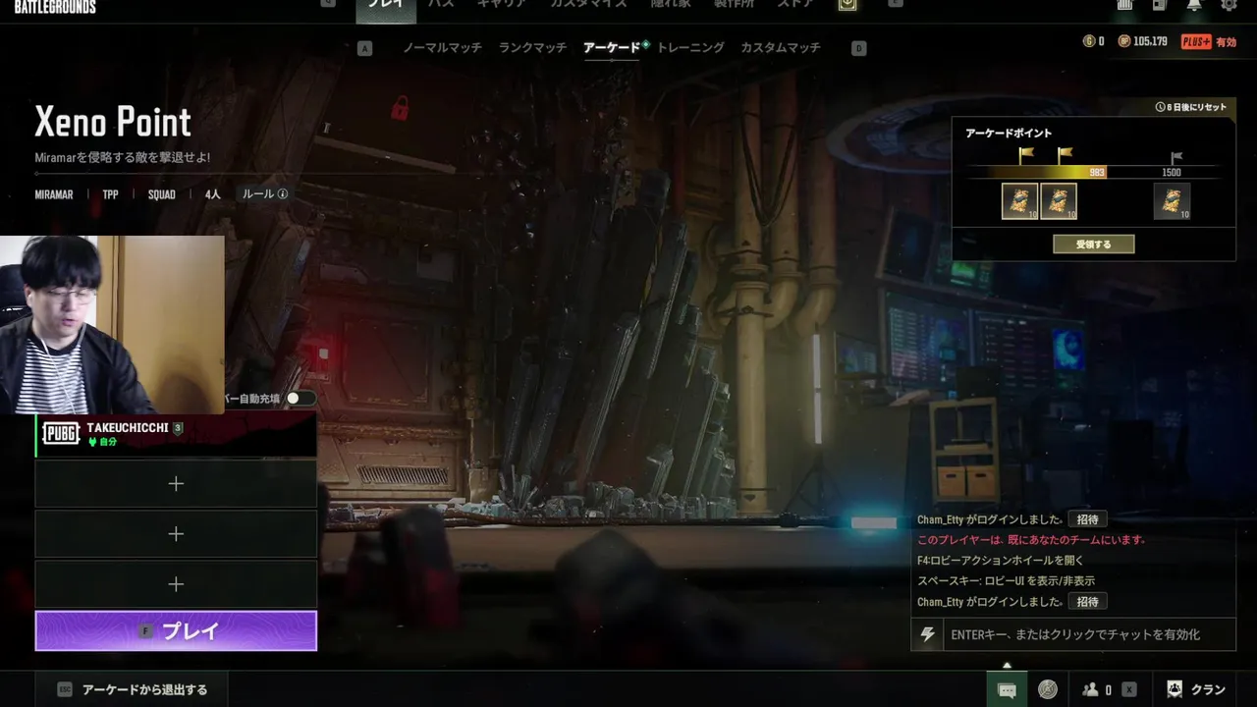Open the radar icon in bottom bar
Screen dimensions: 1257x707
point(1048,689)
